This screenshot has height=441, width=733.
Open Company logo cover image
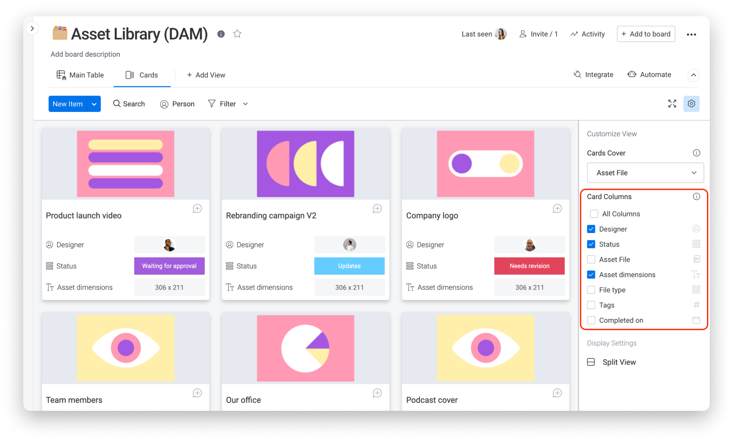tap(485, 164)
